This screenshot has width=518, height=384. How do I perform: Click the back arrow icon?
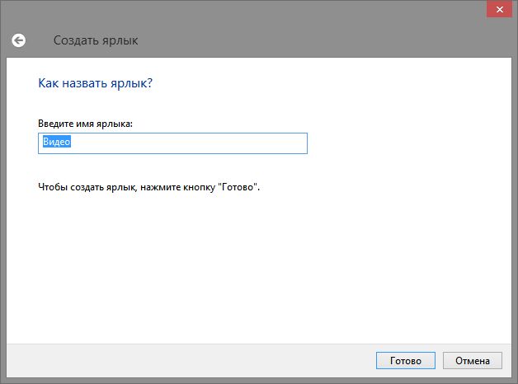click(x=18, y=40)
